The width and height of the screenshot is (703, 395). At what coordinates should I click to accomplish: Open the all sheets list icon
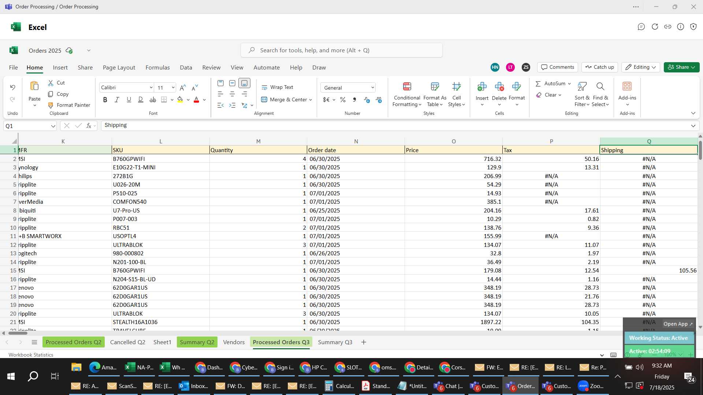coord(34,342)
